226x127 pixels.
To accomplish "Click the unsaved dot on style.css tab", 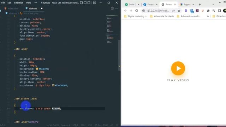I will pyautogui.click(x=42, y=8).
